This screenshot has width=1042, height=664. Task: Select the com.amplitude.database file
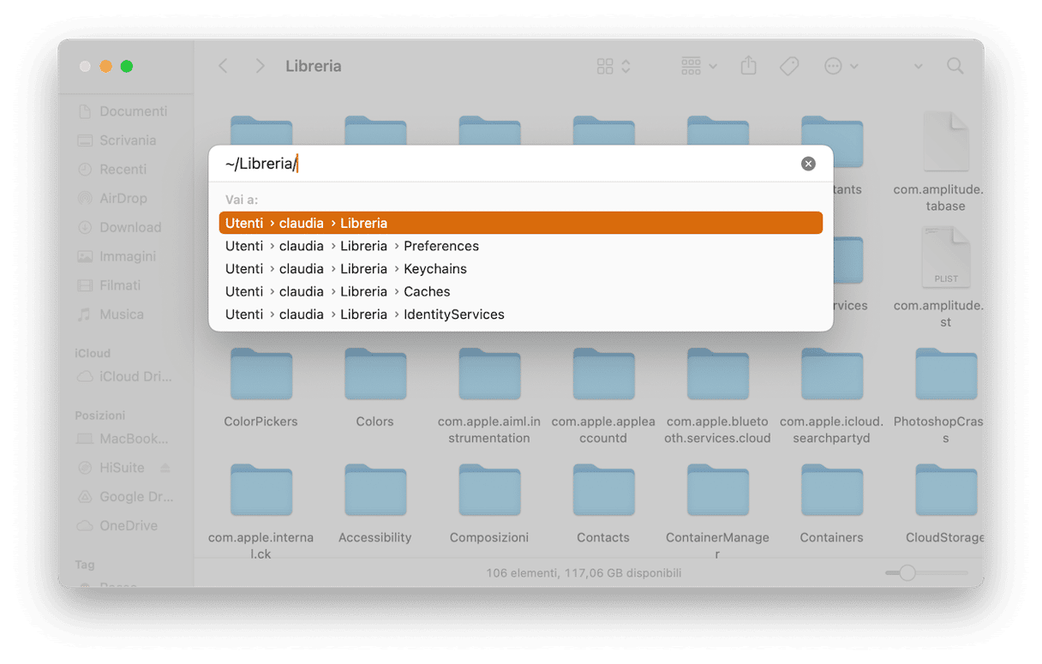pyautogui.click(x=946, y=142)
